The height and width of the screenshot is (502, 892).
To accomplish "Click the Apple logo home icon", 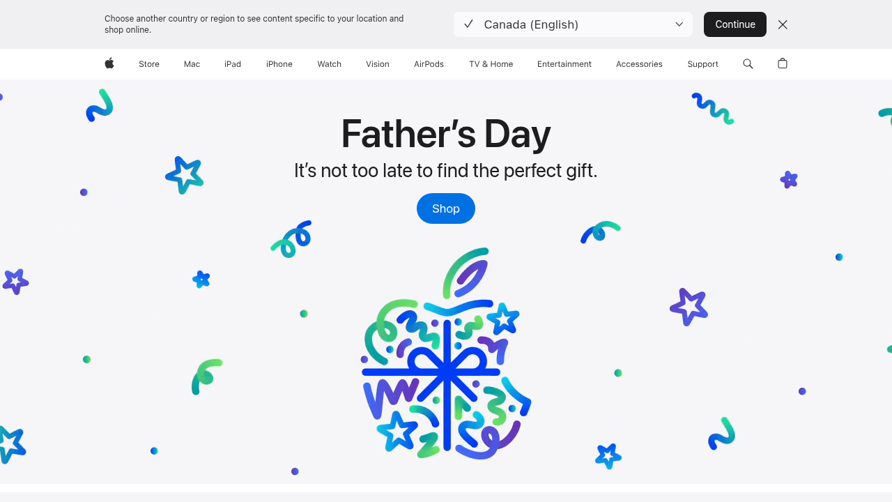I will coord(109,63).
